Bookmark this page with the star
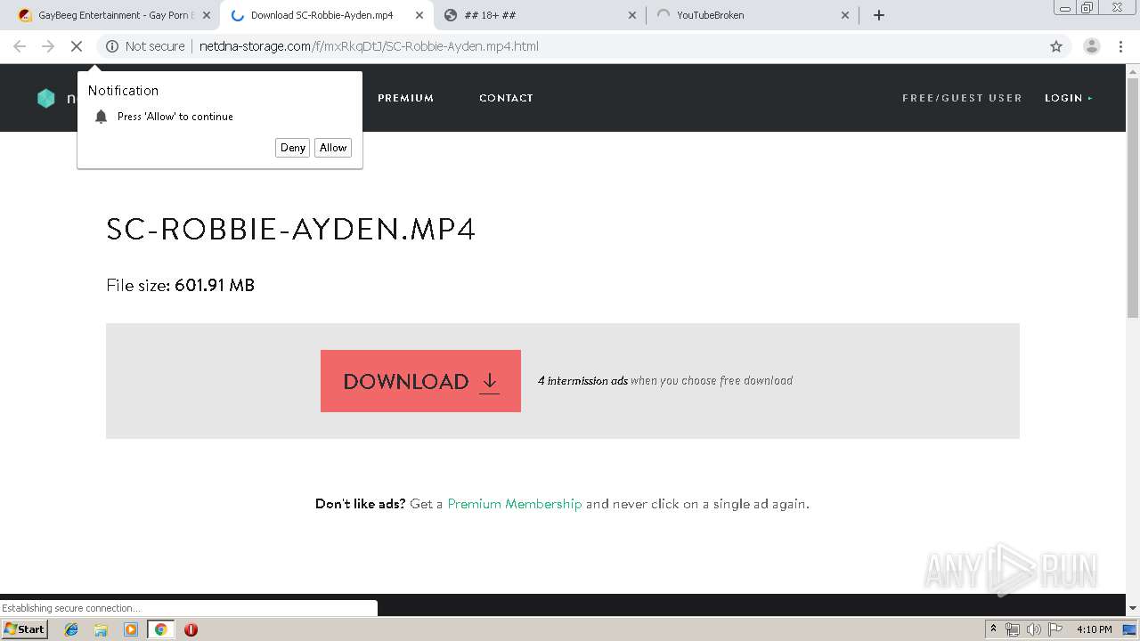The height and width of the screenshot is (641, 1140). pos(1056,46)
